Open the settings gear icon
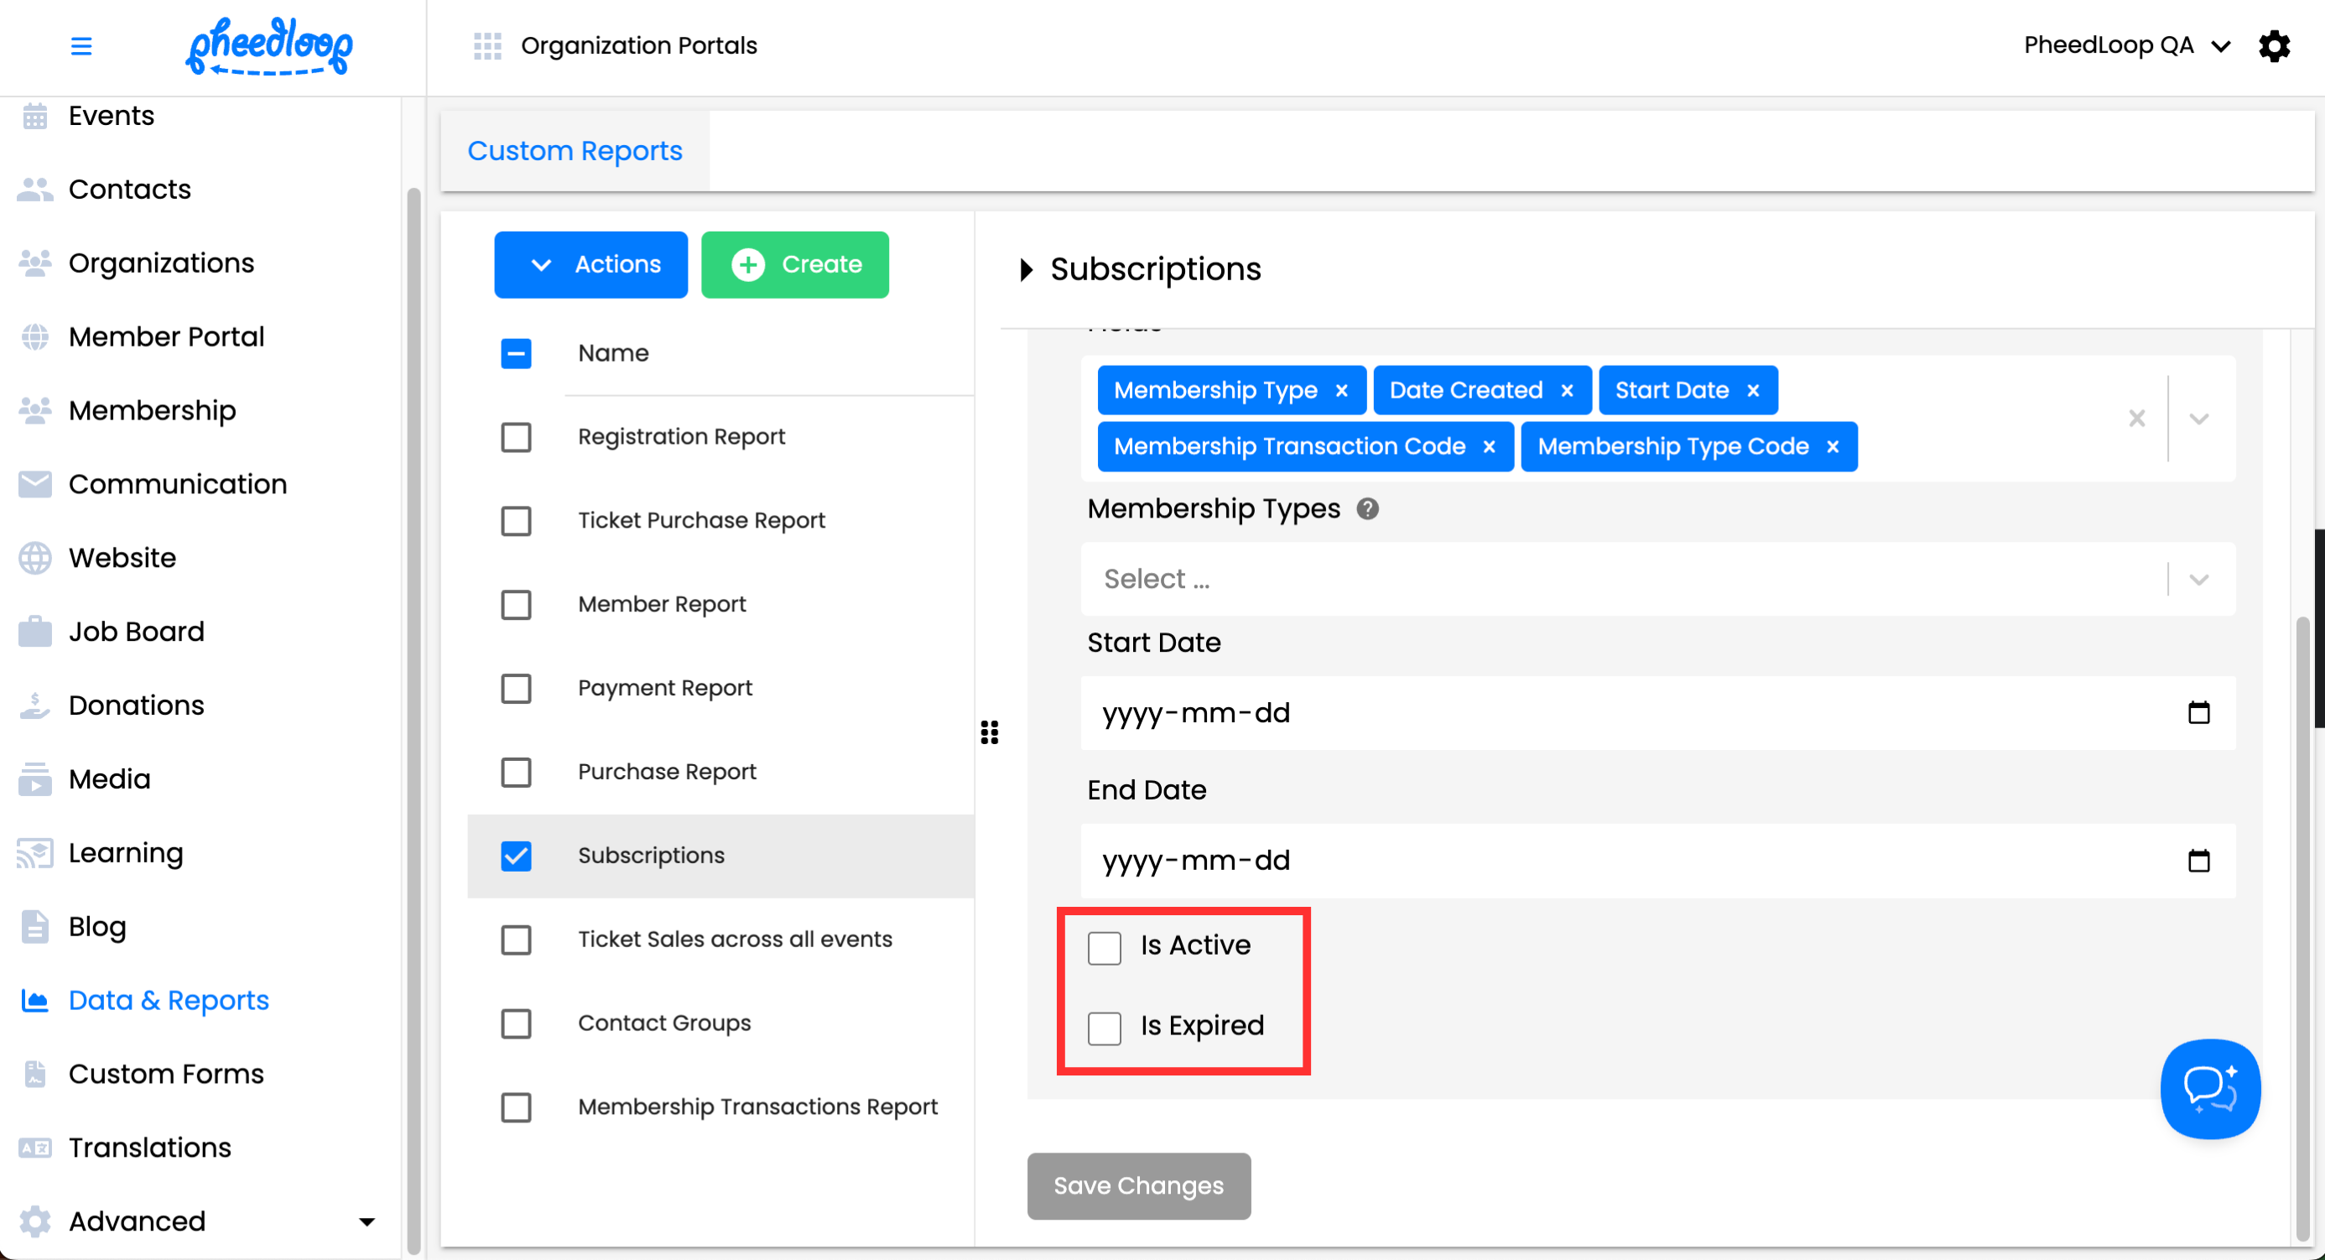 tap(2274, 45)
